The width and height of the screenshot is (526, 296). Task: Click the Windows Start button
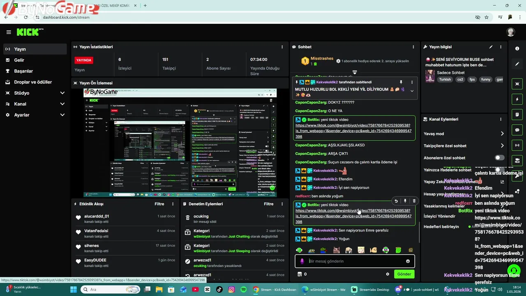click(x=74, y=289)
